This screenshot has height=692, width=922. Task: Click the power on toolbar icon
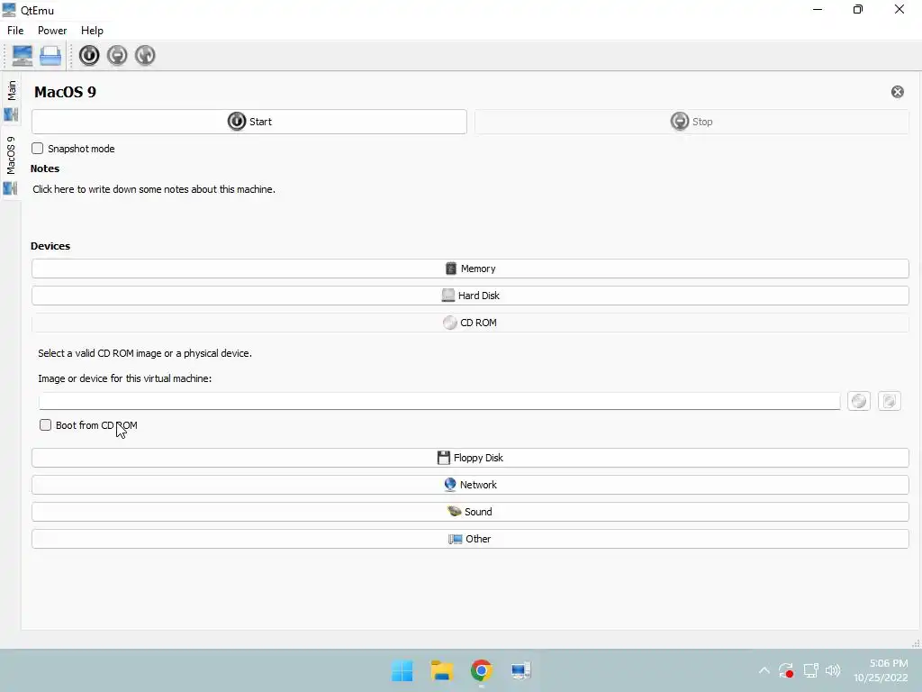89,55
